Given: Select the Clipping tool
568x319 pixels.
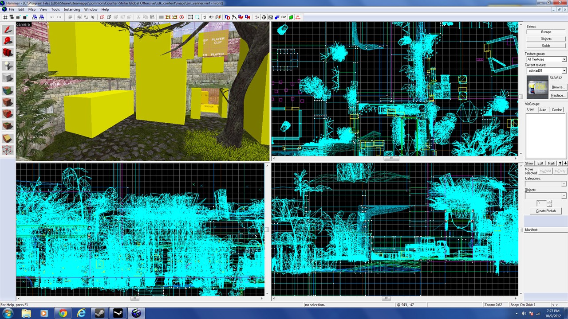Looking at the screenshot, I should click(x=8, y=138).
